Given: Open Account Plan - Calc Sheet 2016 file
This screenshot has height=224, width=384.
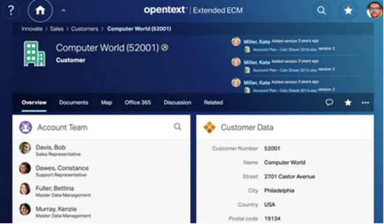Looking at the screenshot, I should click(285, 50).
